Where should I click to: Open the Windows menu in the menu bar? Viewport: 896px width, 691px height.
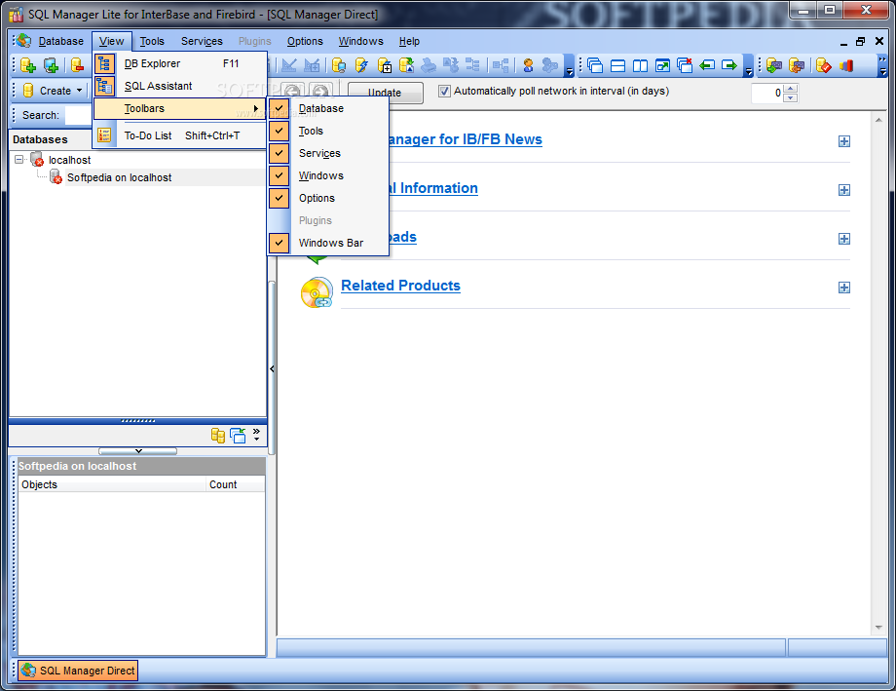360,41
